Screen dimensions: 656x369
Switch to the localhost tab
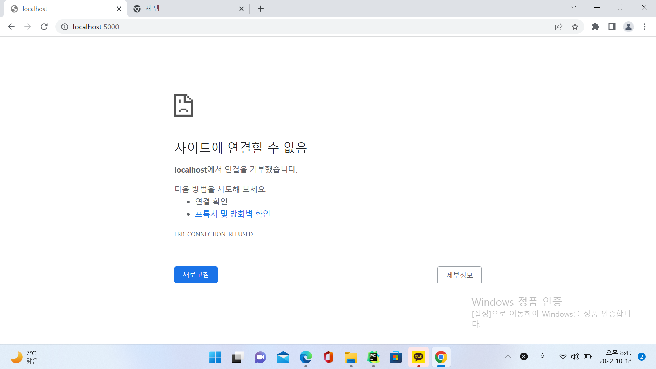click(65, 9)
